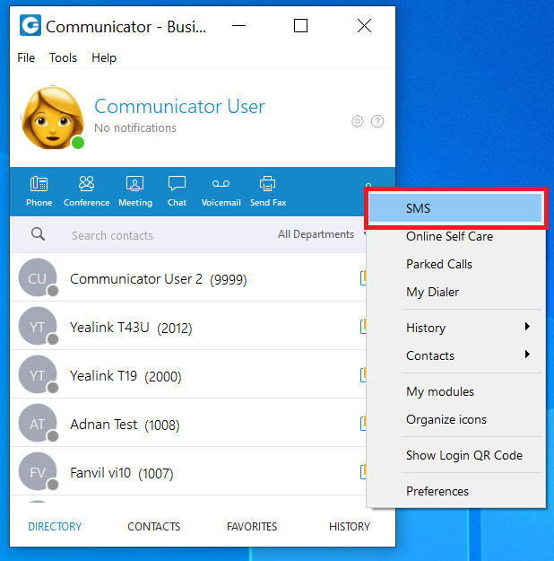
Task: Click the YT avatar of Yealink T43U
Action: coord(38,326)
